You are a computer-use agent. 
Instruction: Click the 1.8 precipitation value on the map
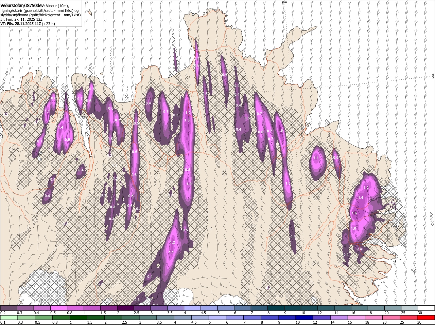pyautogui.click(x=280, y=131)
